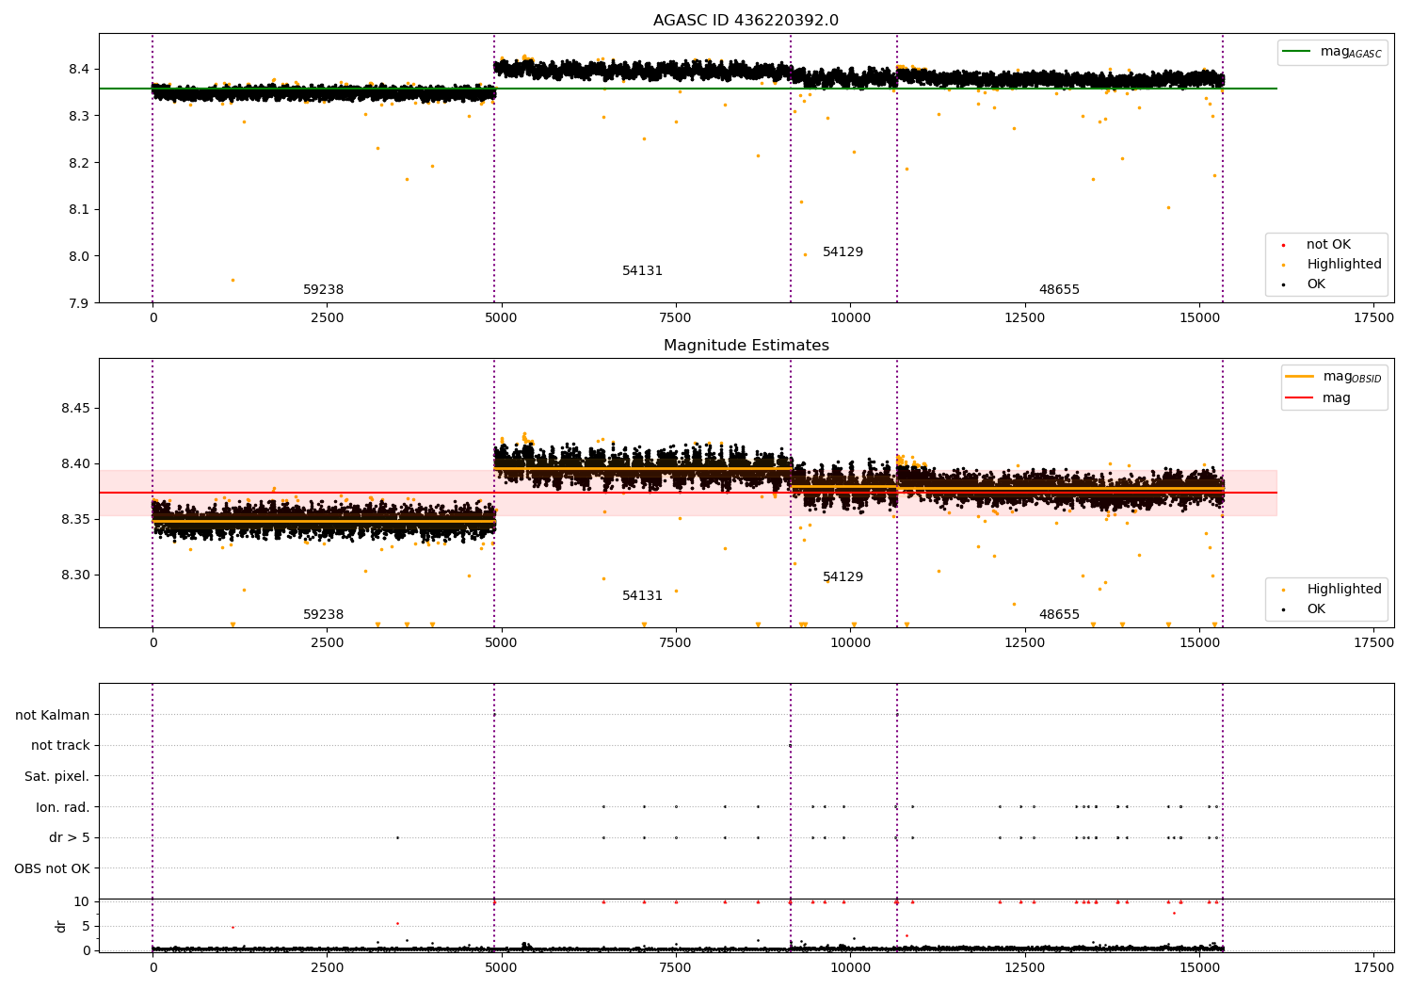Click obsid label 54131 in the AGASC ID plot
Screen dimensions: 1412x989
(642, 271)
